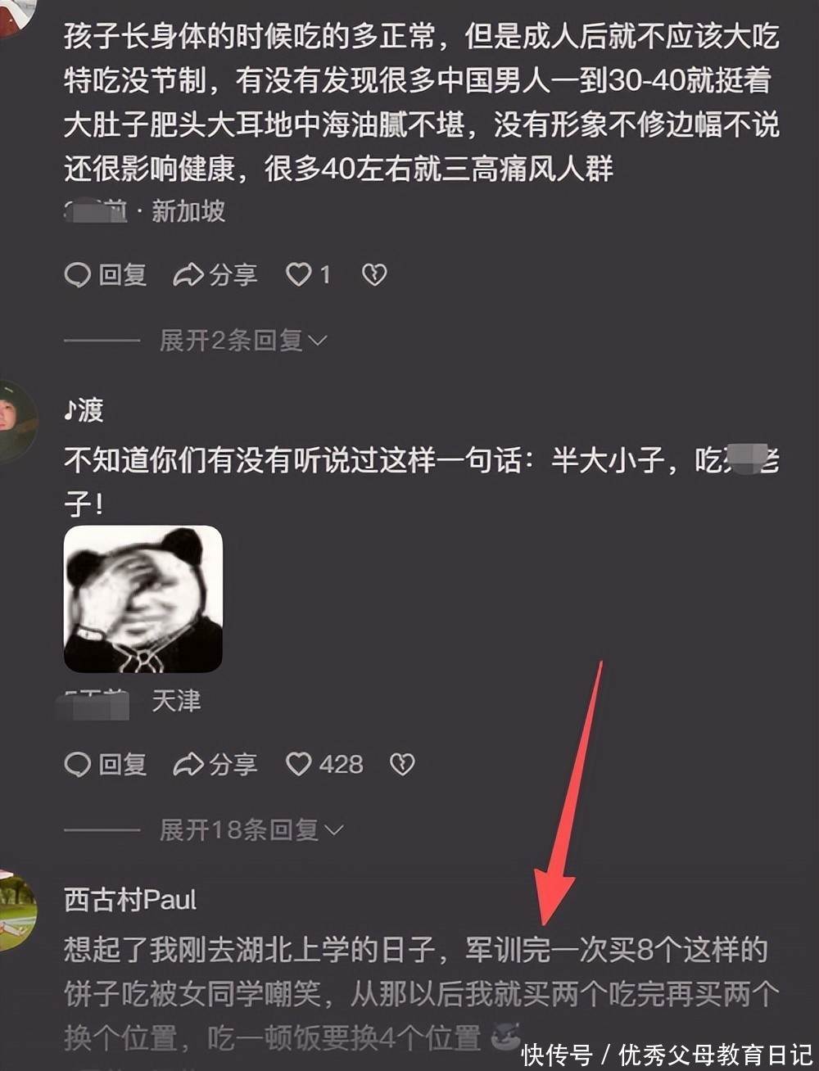Viewport: 819px width, 1071px height.
Task: Expand the 2 replies thread
Action: click(242, 340)
